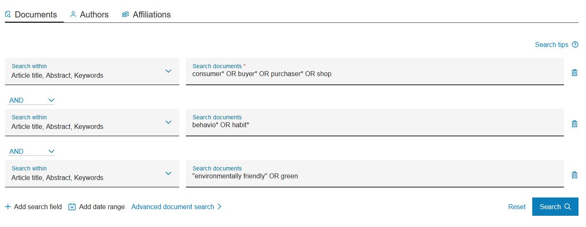
Task: Click the Search tips help icon
Action: tap(575, 44)
